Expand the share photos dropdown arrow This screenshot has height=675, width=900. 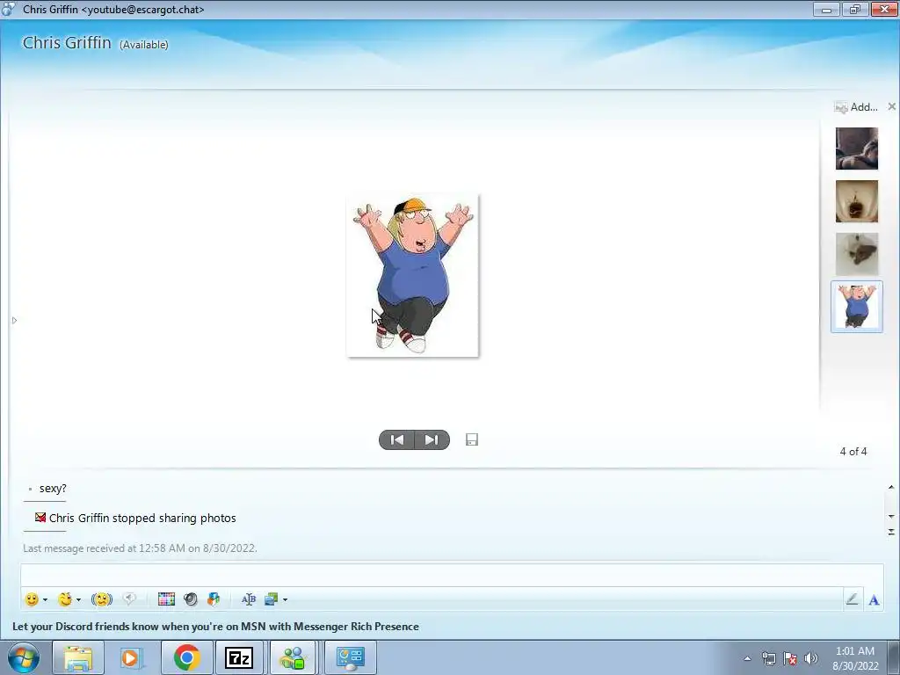pos(286,599)
